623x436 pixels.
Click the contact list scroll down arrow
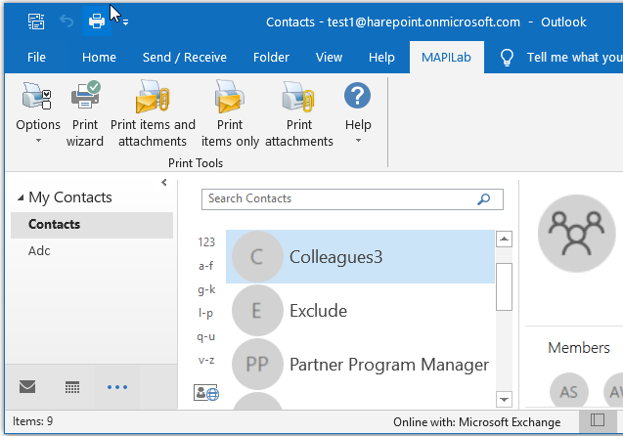pyautogui.click(x=504, y=399)
